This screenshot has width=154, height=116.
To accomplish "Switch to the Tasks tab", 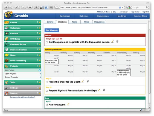I will (74, 22).
